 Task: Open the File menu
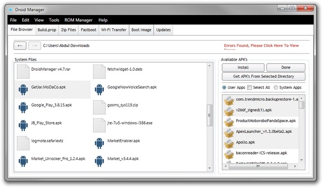(13, 20)
